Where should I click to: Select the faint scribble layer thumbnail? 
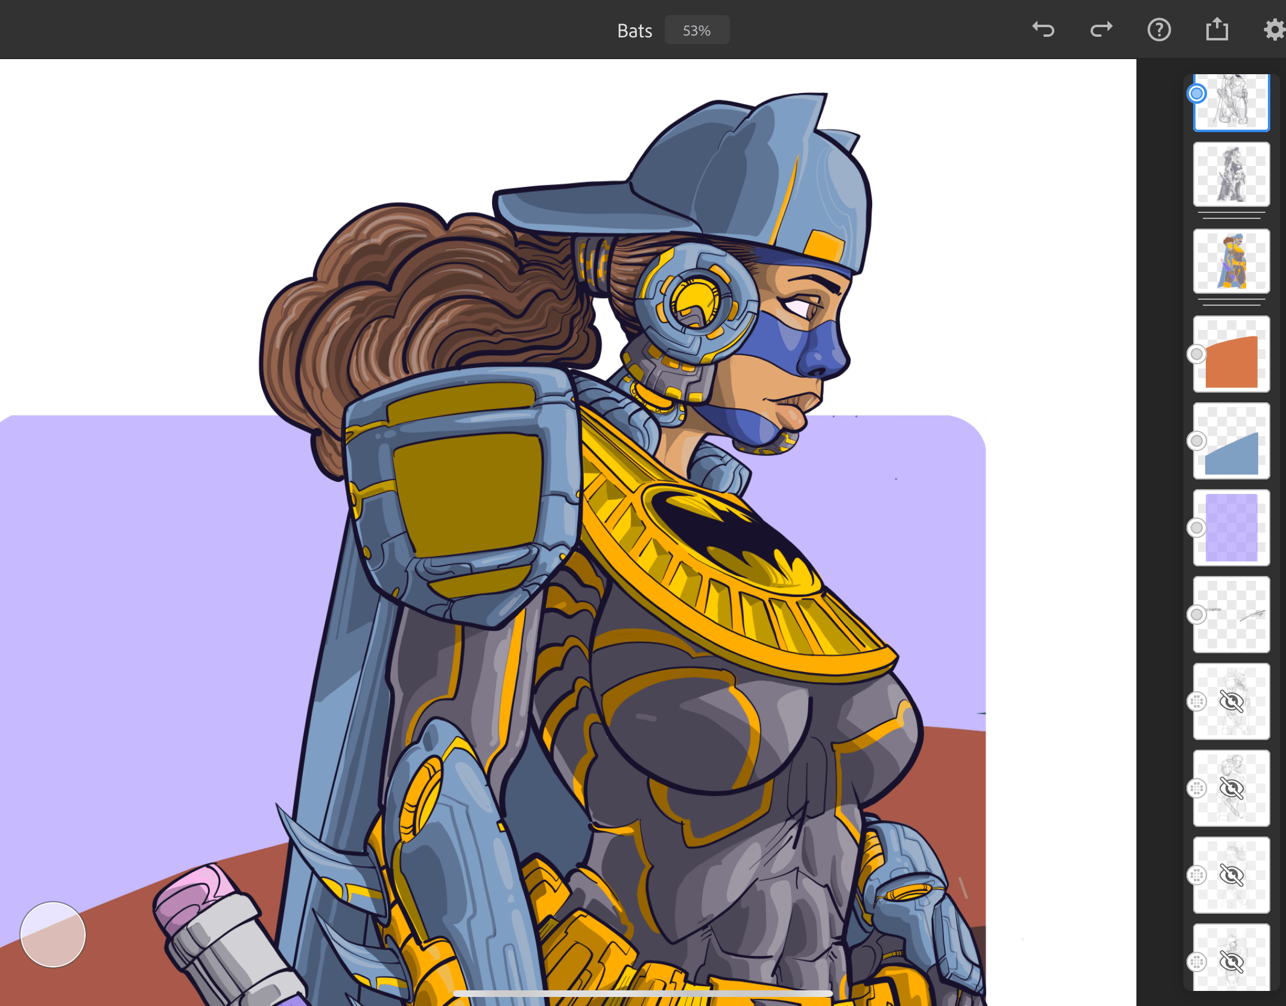(1232, 615)
